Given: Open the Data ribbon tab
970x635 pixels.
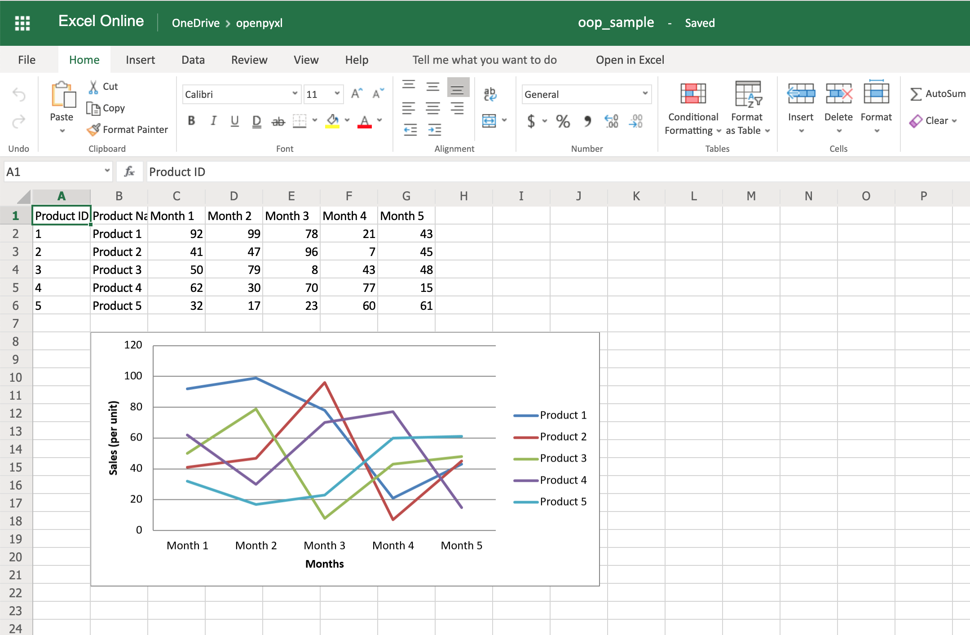Looking at the screenshot, I should click(193, 59).
